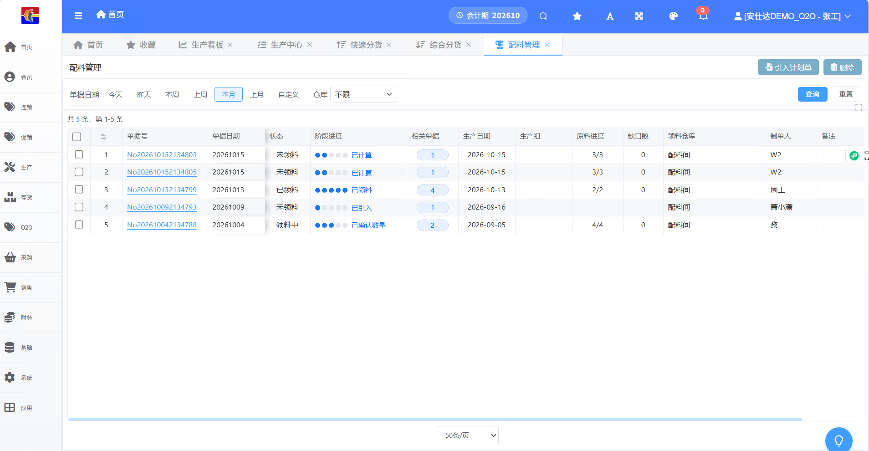Open 生产 production sidebar icon
The image size is (869, 451).
click(10, 167)
